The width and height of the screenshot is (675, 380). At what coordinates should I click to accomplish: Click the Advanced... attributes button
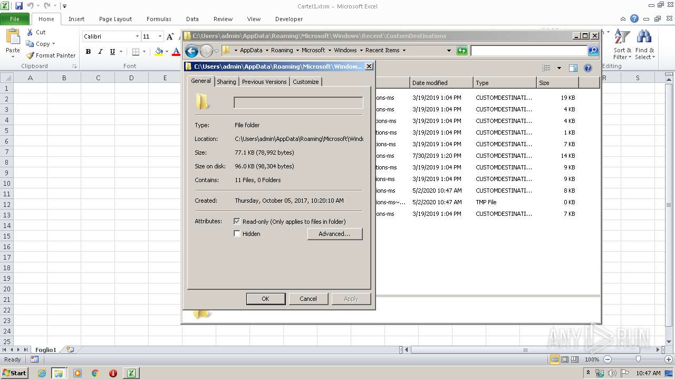point(334,234)
